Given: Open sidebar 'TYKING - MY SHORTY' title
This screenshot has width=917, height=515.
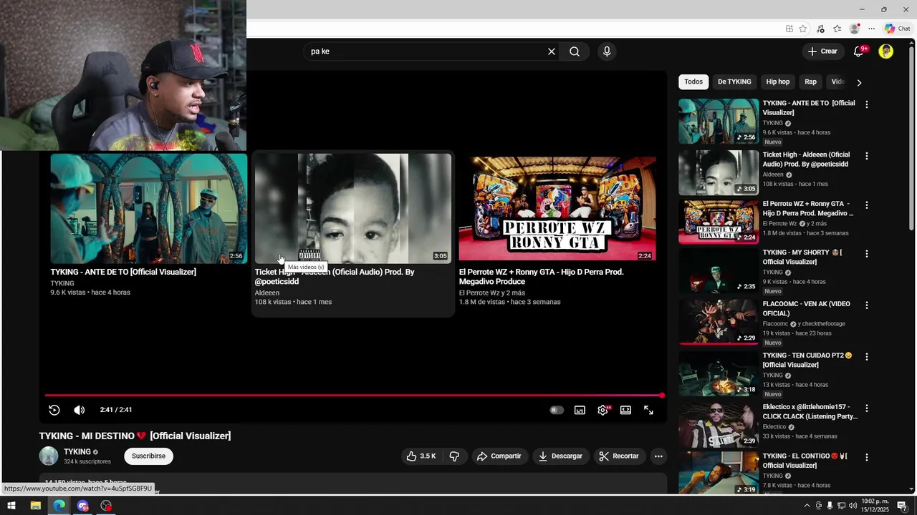Looking at the screenshot, I should pyautogui.click(x=802, y=257).
